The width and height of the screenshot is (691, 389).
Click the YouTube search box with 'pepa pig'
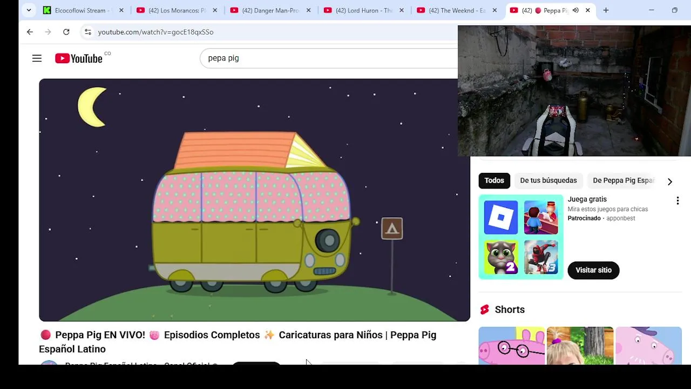coord(328,58)
